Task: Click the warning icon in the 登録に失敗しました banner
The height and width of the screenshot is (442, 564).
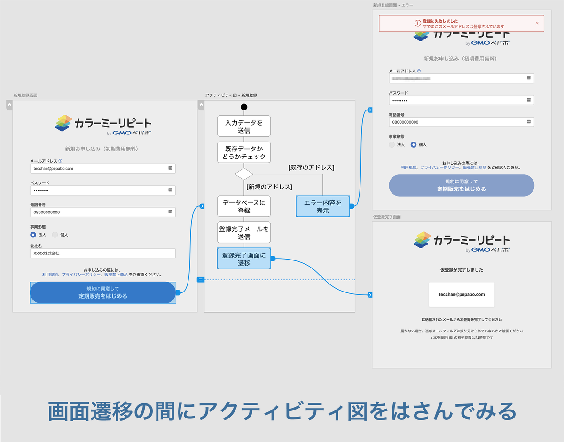Action: tap(417, 23)
